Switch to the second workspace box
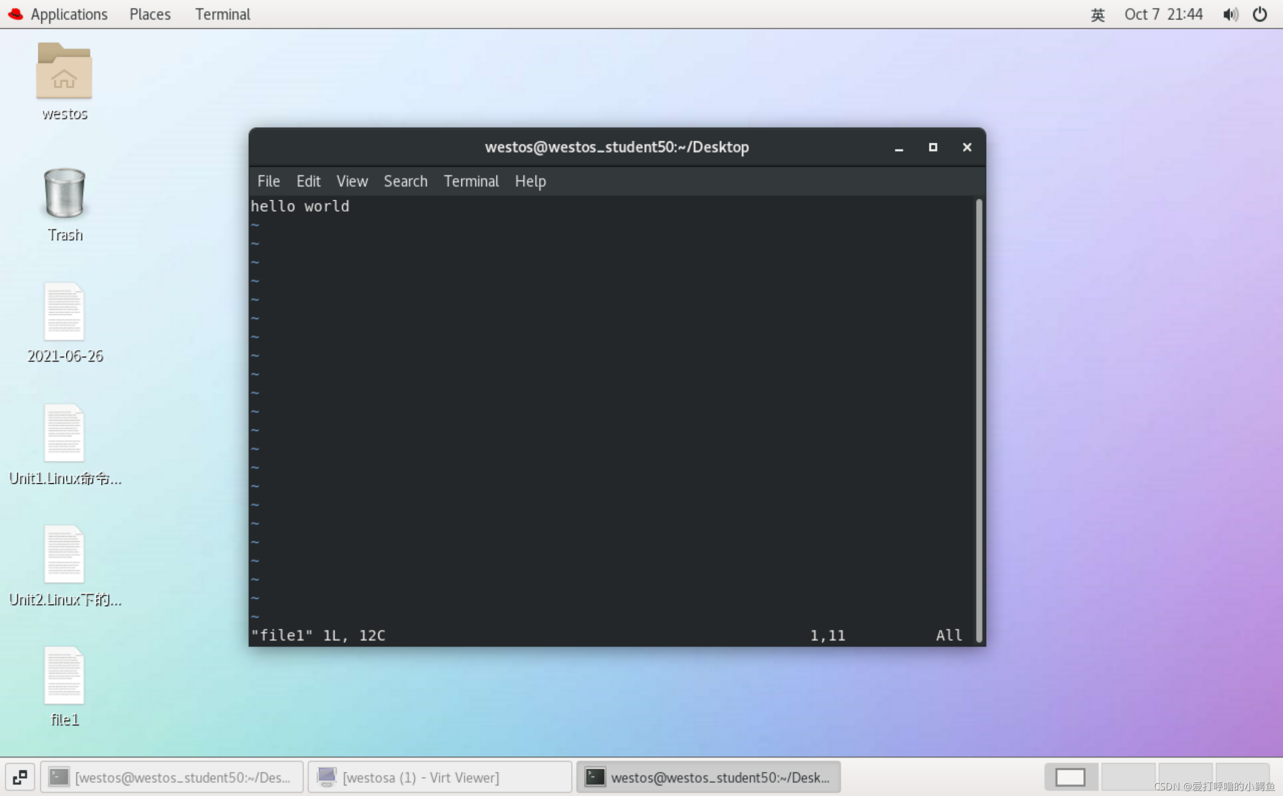 click(1128, 777)
